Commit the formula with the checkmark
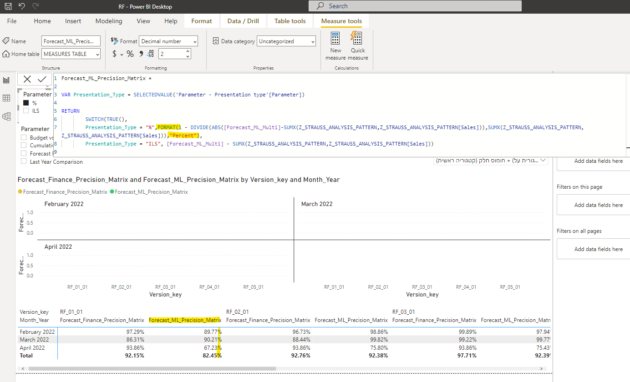630x382 pixels. pos(42,79)
